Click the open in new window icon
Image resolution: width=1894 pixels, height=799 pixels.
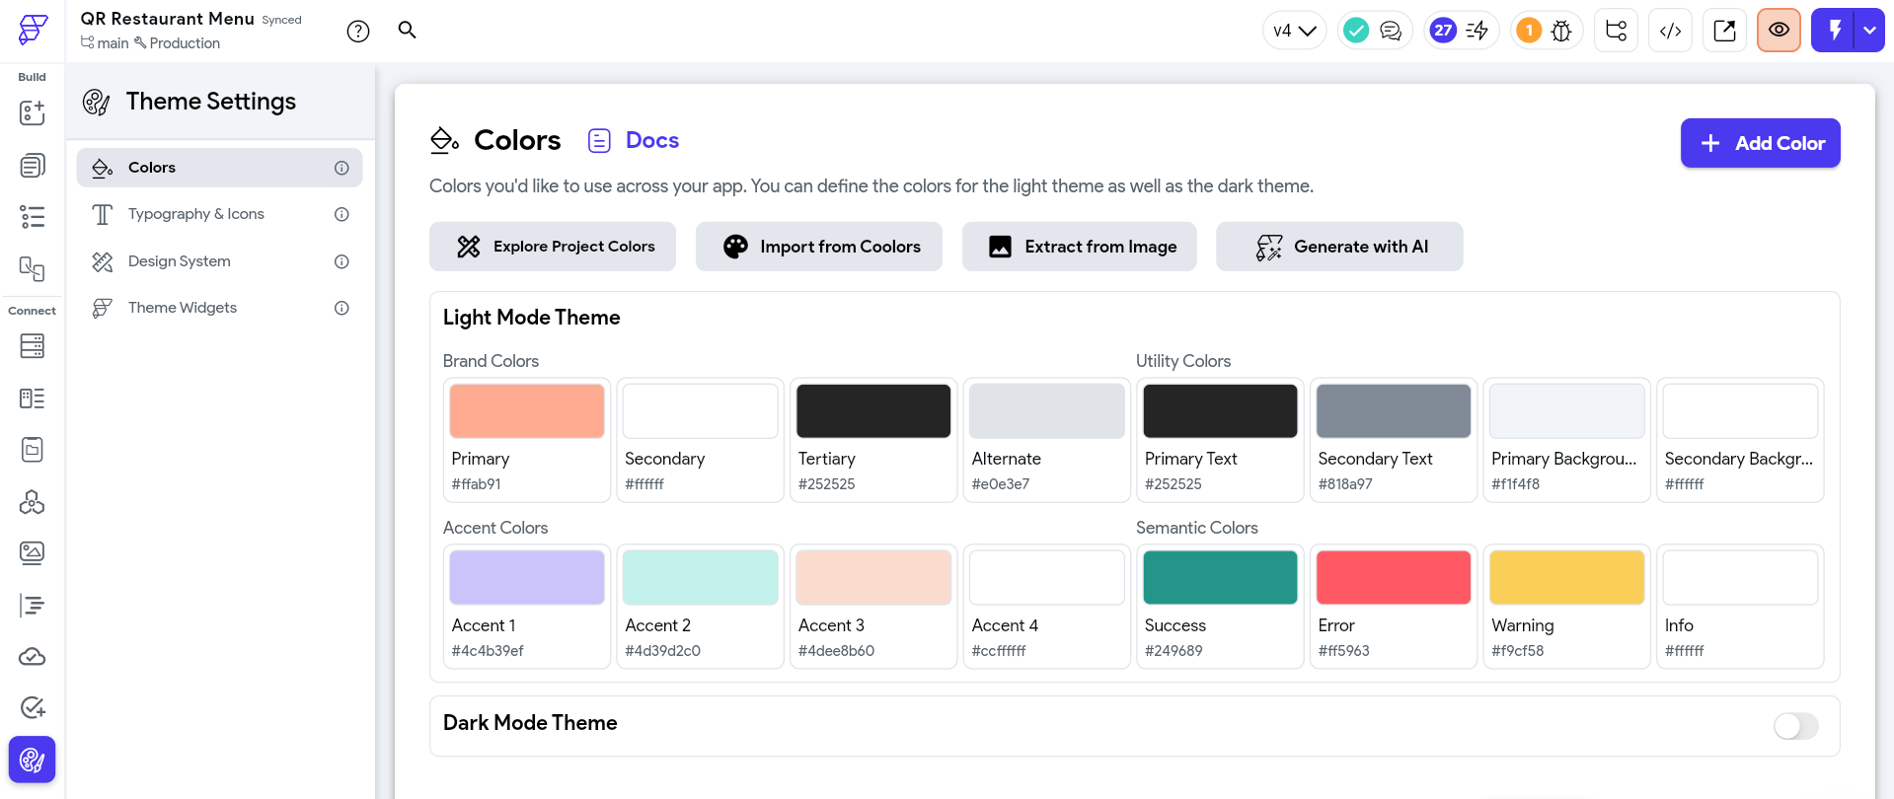[1724, 31]
